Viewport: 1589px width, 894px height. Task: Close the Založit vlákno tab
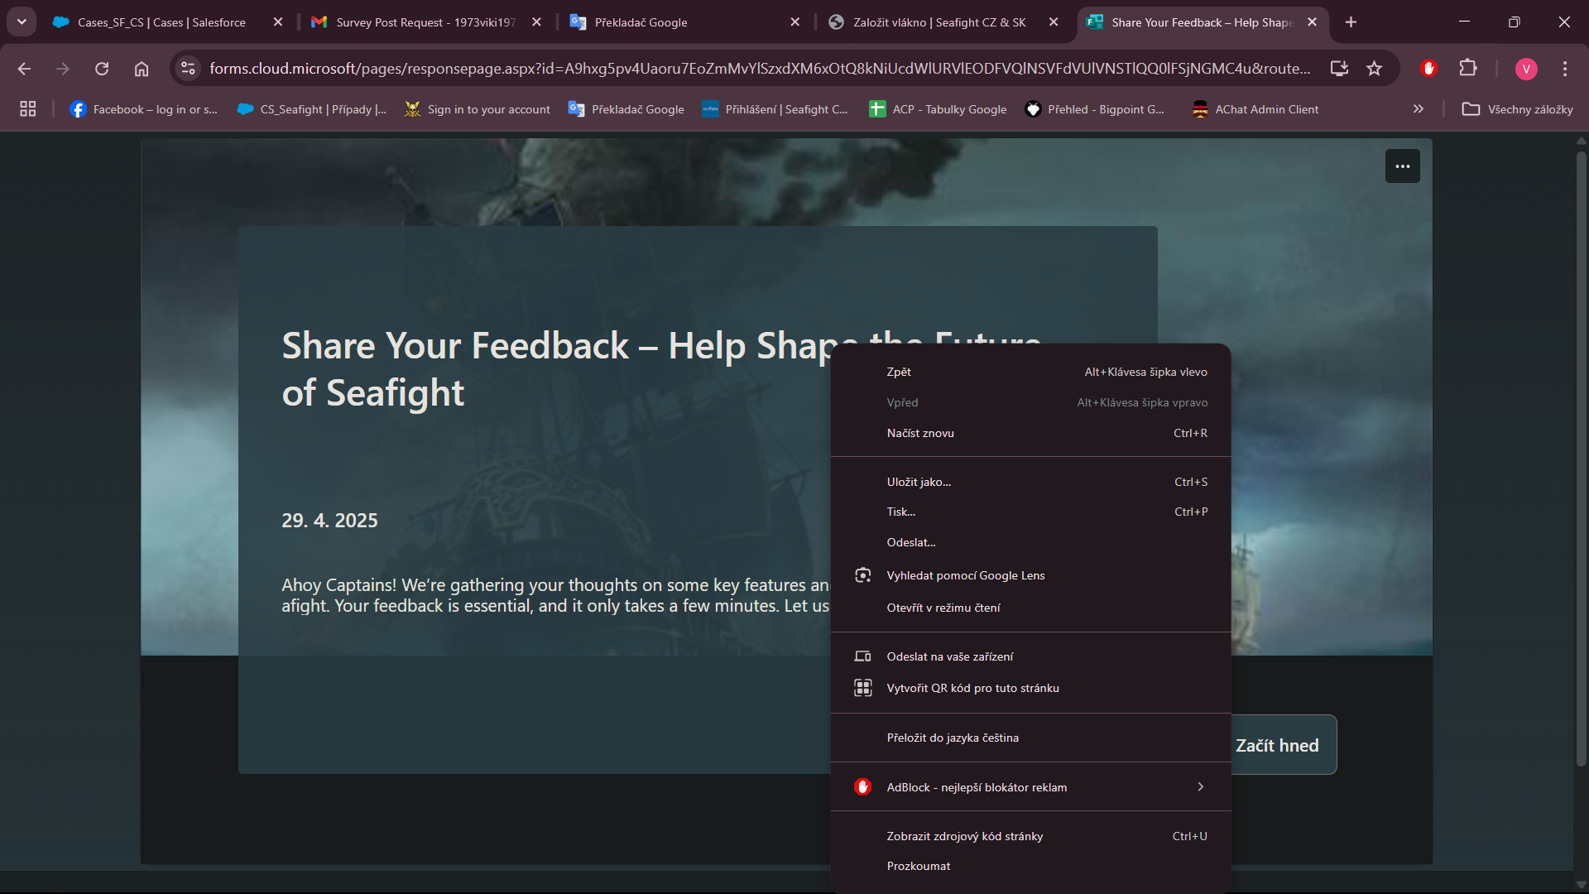coord(1054,22)
